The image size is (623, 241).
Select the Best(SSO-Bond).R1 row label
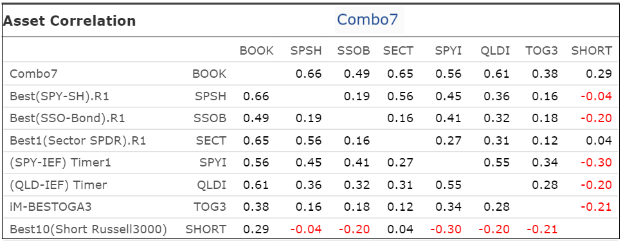pyautogui.click(x=66, y=118)
